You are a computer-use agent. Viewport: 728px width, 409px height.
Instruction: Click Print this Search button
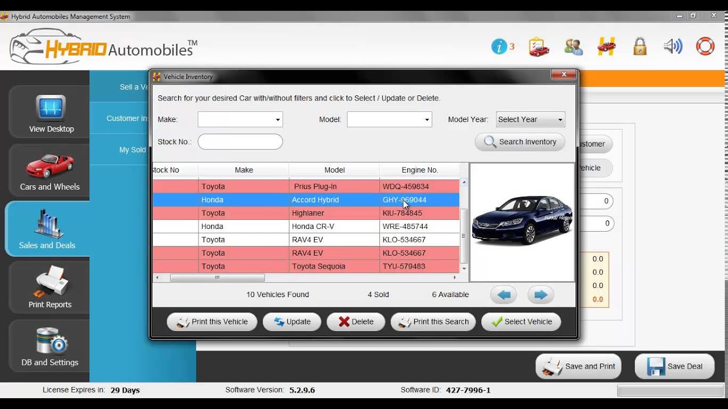(433, 322)
